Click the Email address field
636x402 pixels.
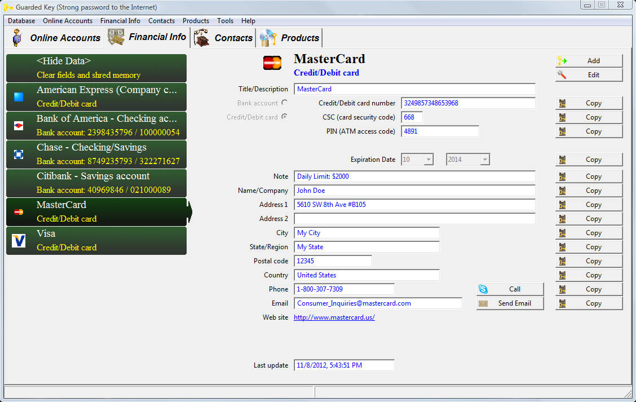click(x=378, y=303)
